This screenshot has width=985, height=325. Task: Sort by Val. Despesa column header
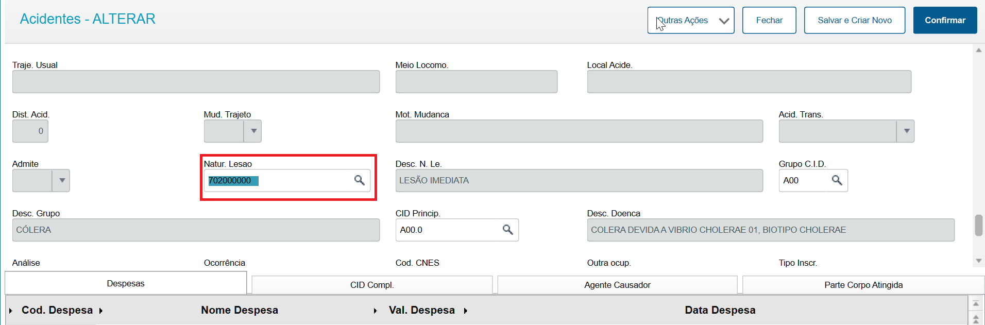point(422,310)
